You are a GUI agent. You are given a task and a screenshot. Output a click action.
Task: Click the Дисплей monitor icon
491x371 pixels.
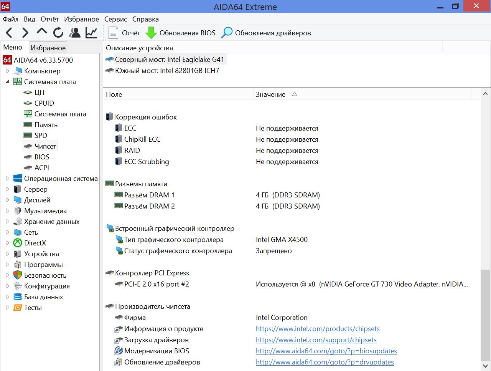coord(18,200)
